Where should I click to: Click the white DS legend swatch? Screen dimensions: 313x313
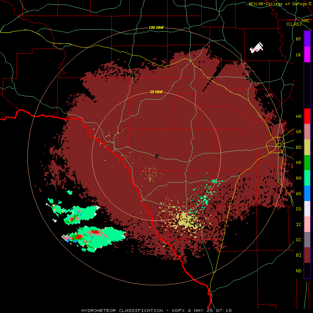click(x=307, y=209)
